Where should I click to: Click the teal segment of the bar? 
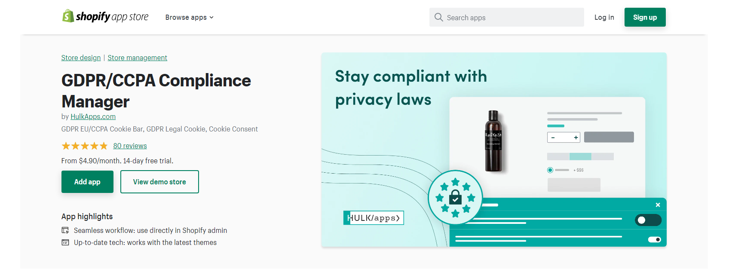point(580,156)
